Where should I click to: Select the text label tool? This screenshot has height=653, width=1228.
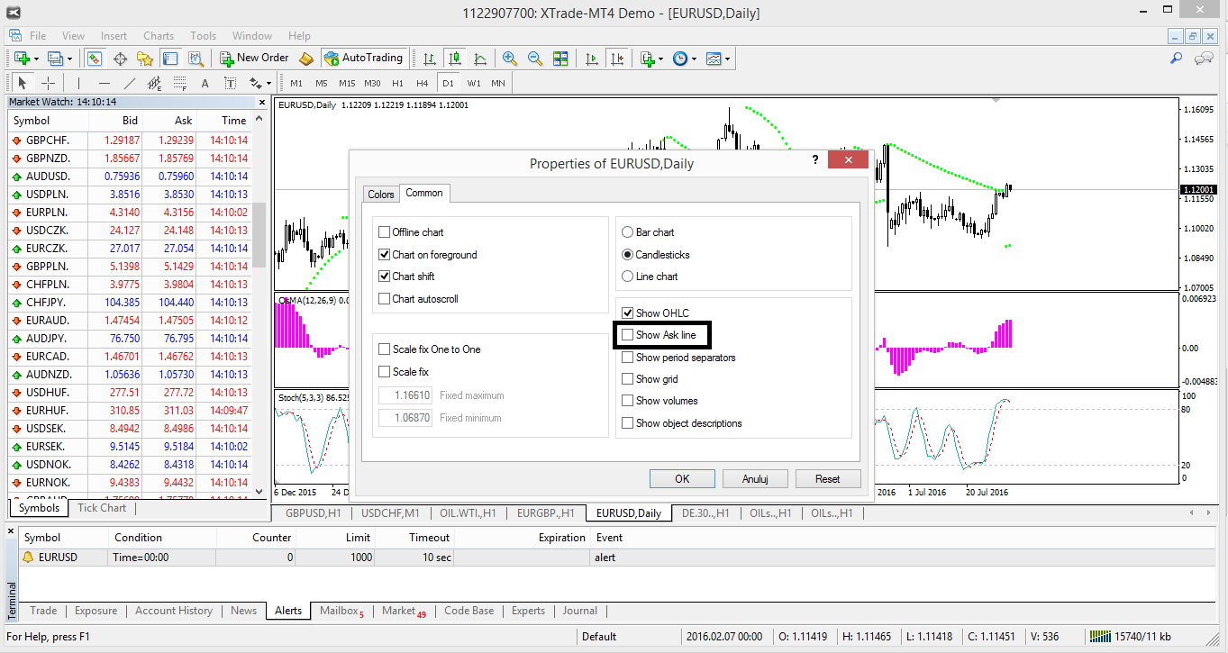[230, 84]
